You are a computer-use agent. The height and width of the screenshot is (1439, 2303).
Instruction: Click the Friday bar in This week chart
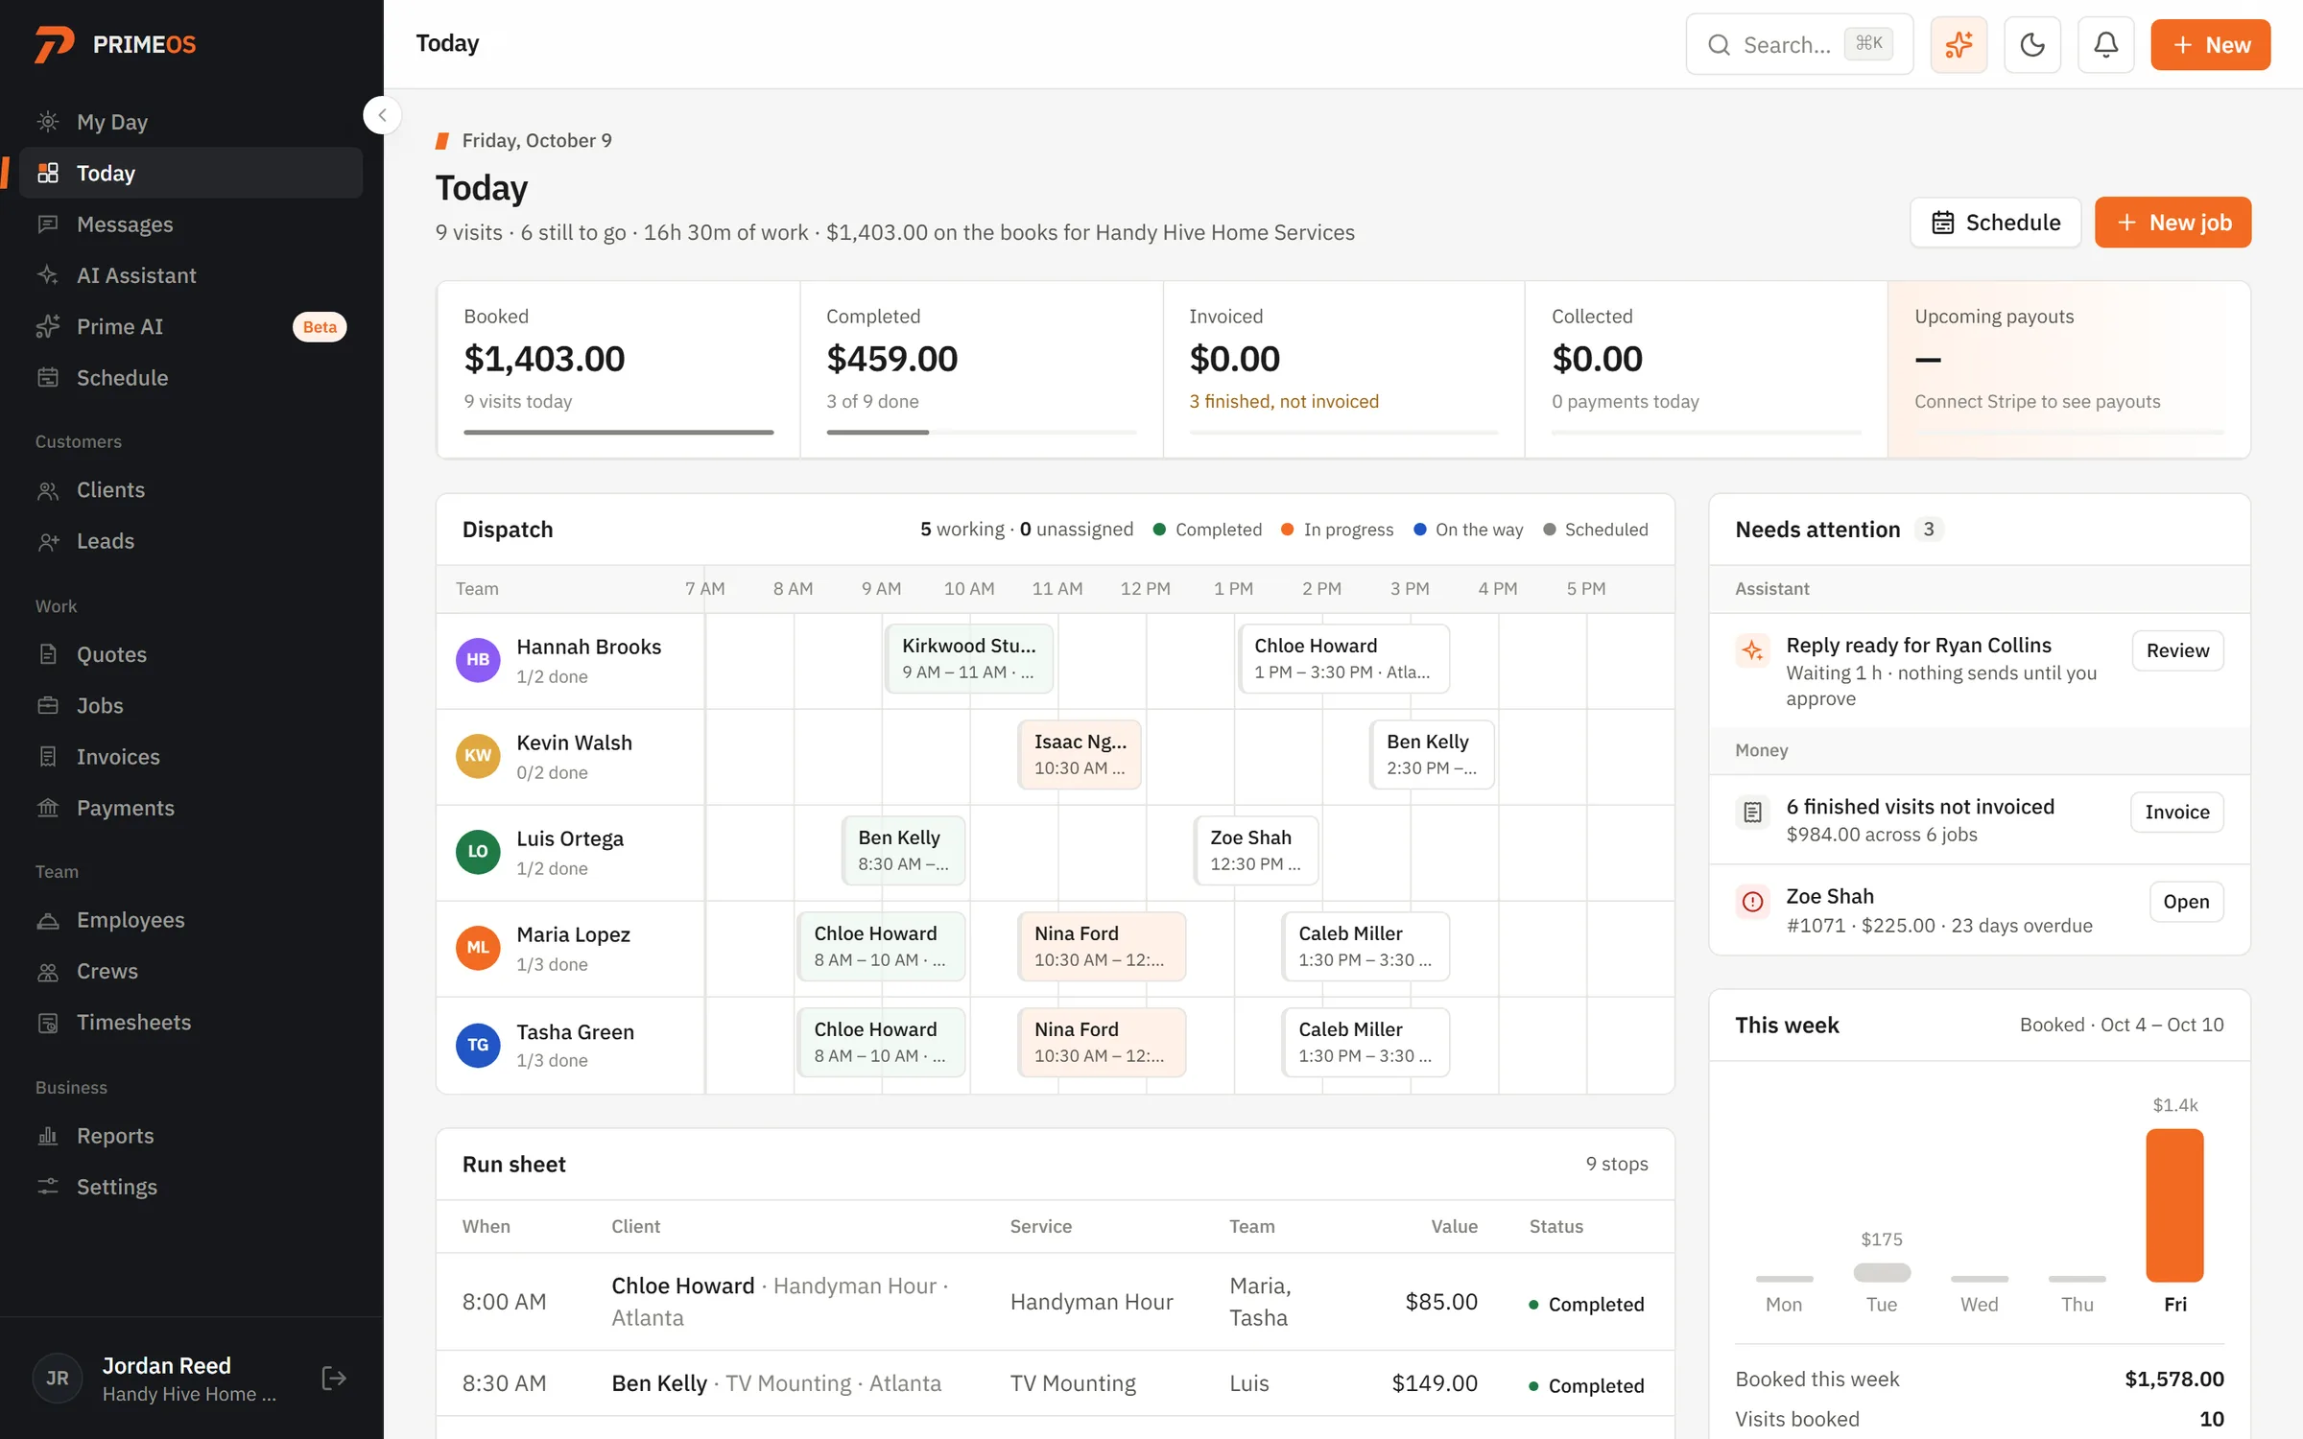click(x=2174, y=1205)
